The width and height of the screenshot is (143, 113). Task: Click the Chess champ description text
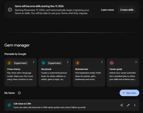click(x=21, y=76)
